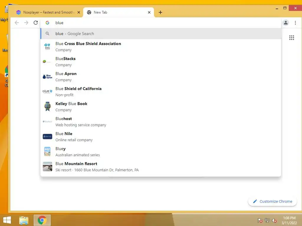The image size is (302, 226).
Task: Open the Action Center flag icon
Action: [x=260, y=220]
